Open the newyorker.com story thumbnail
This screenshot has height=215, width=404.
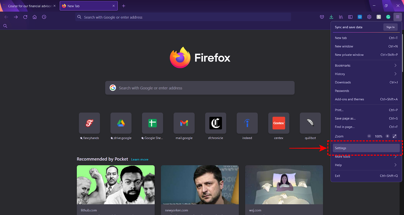pos(200,185)
